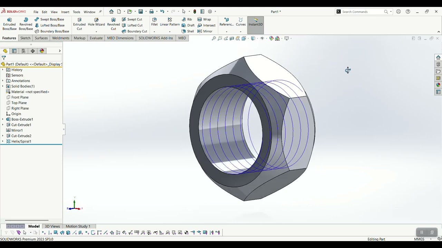This screenshot has width=442, height=248.
Task: Click the Swept Boss/Base tool
Action: (49, 19)
